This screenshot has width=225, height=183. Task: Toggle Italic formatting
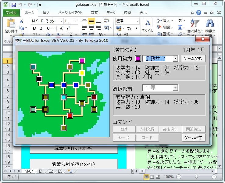41,28
